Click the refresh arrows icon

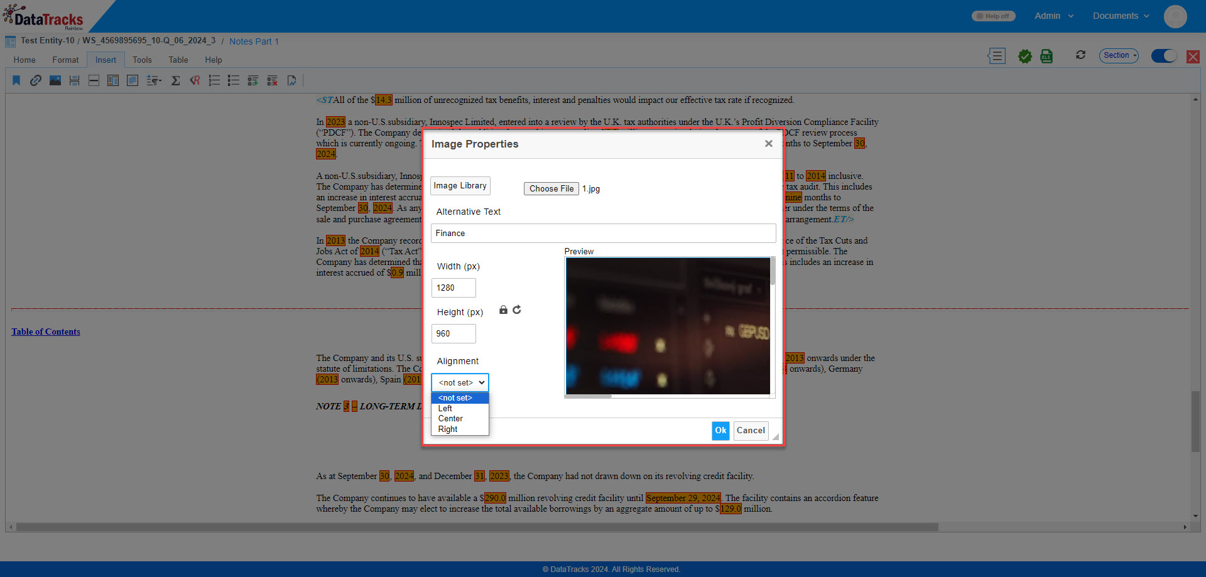pyautogui.click(x=1080, y=55)
